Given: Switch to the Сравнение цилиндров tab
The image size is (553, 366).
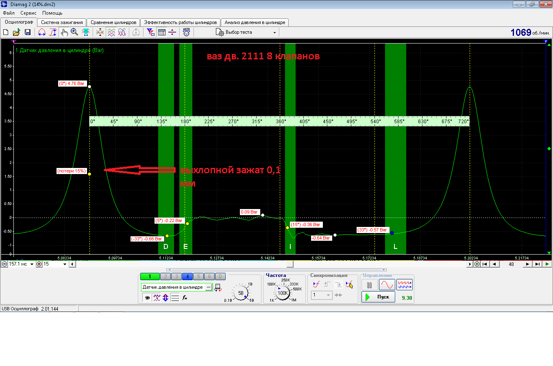Looking at the screenshot, I should coord(113,22).
